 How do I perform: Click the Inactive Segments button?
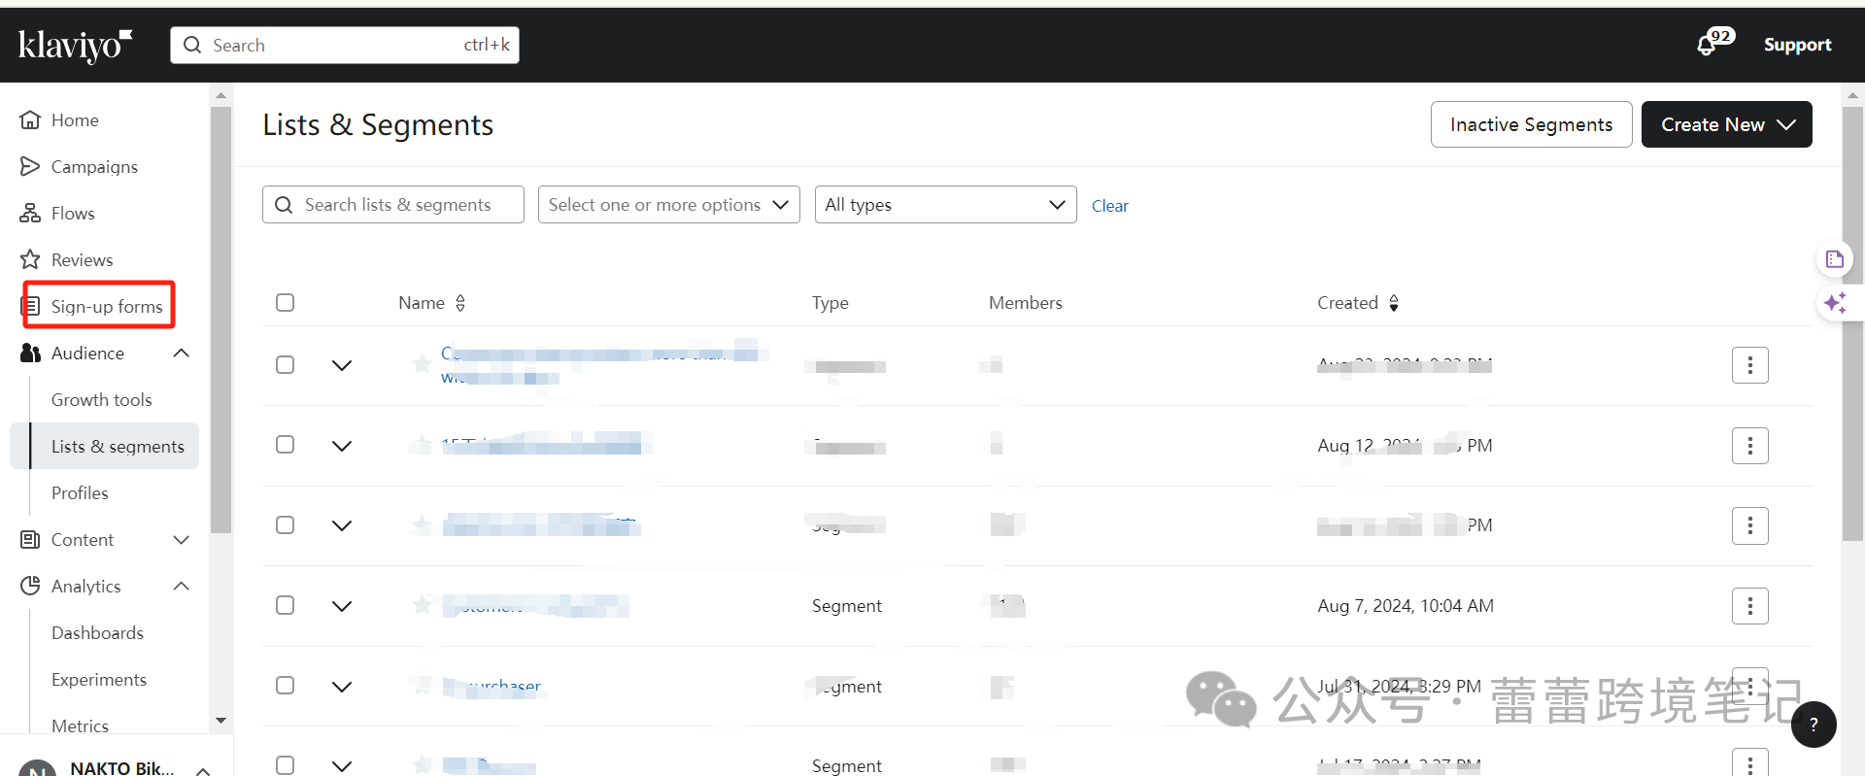click(x=1530, y=124)
